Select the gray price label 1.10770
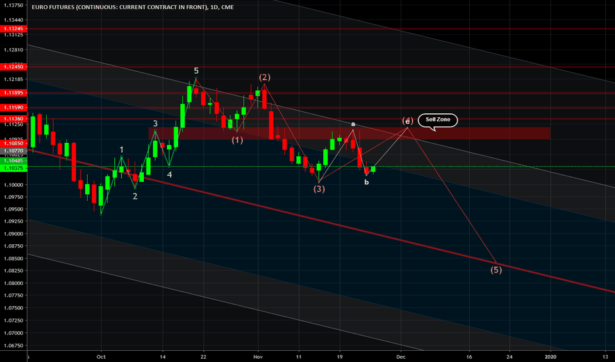Image resolution: width=615 pixels, height=362 pixels. (x=14, y=151)
